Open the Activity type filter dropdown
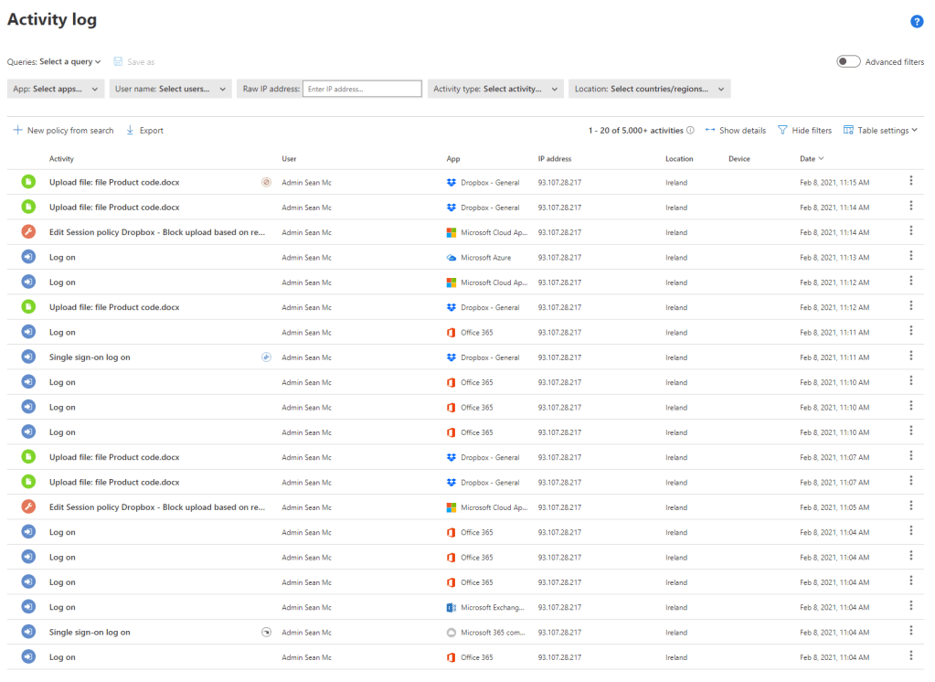This screenshot has height=682, width=935. coord(494,89)
